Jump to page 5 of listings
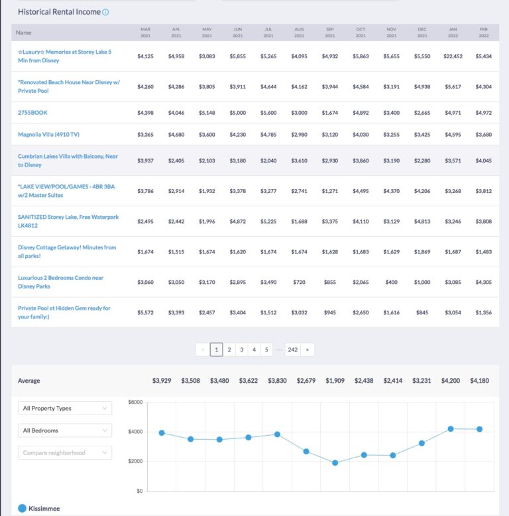Viewport: 509px width, 516px height. tap(266, 349)
